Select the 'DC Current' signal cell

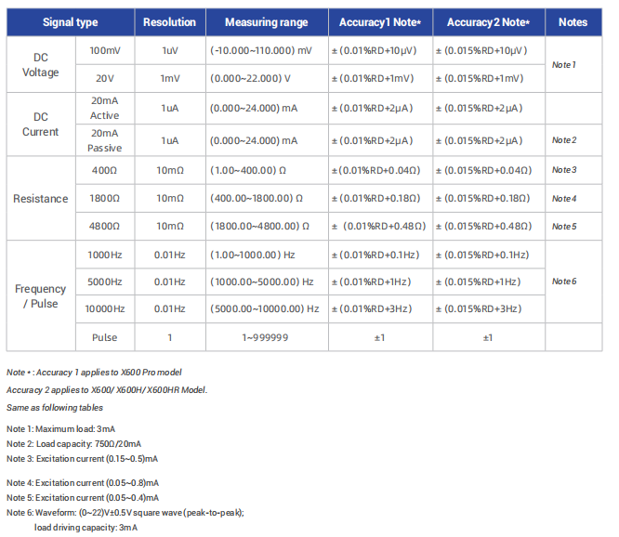pos(41,124)
